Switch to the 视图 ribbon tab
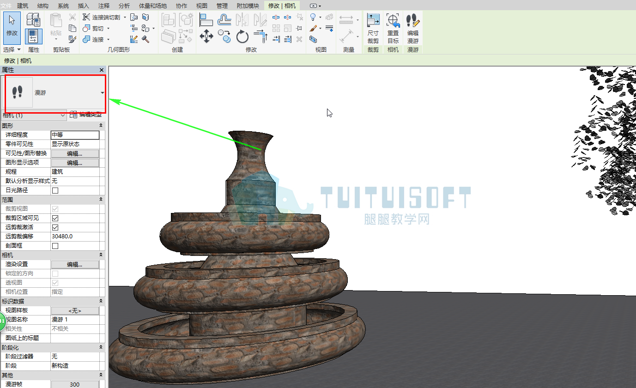The height and width of the screenshot is (388, 636). (x=202, y=6)
